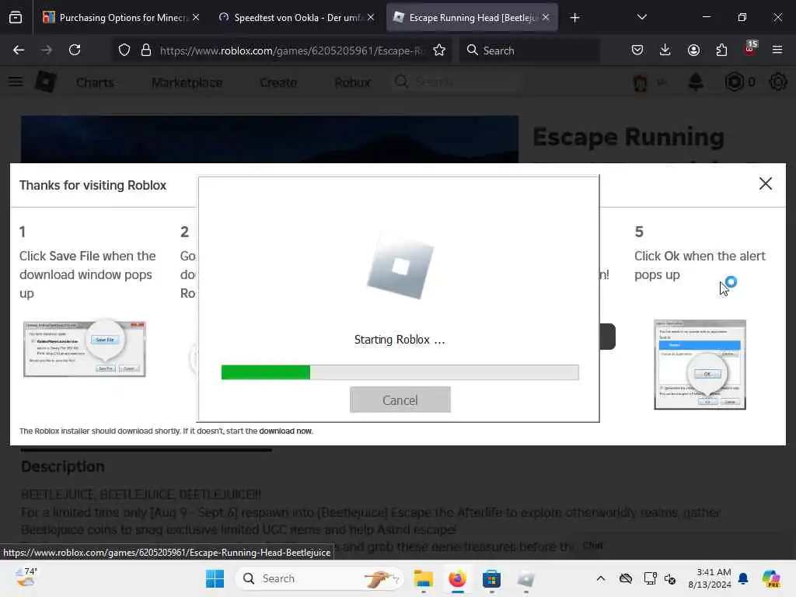Image resolution: width=796 pixels, height=597 pixels.
Task: View site security lock information
Action: coord(146,51)
